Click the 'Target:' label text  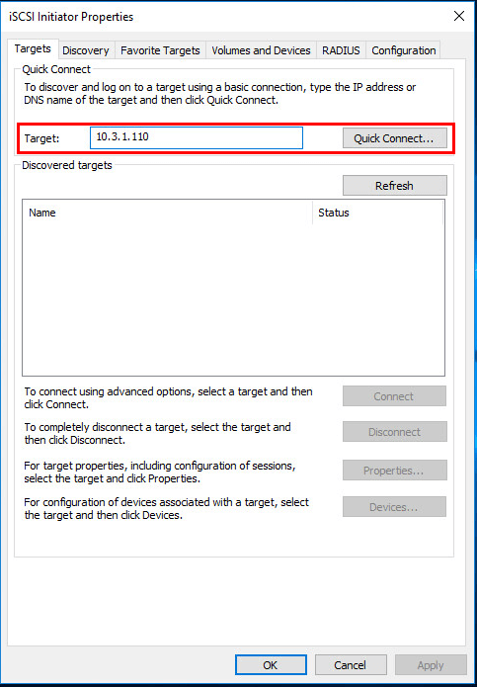pos(42,138)
